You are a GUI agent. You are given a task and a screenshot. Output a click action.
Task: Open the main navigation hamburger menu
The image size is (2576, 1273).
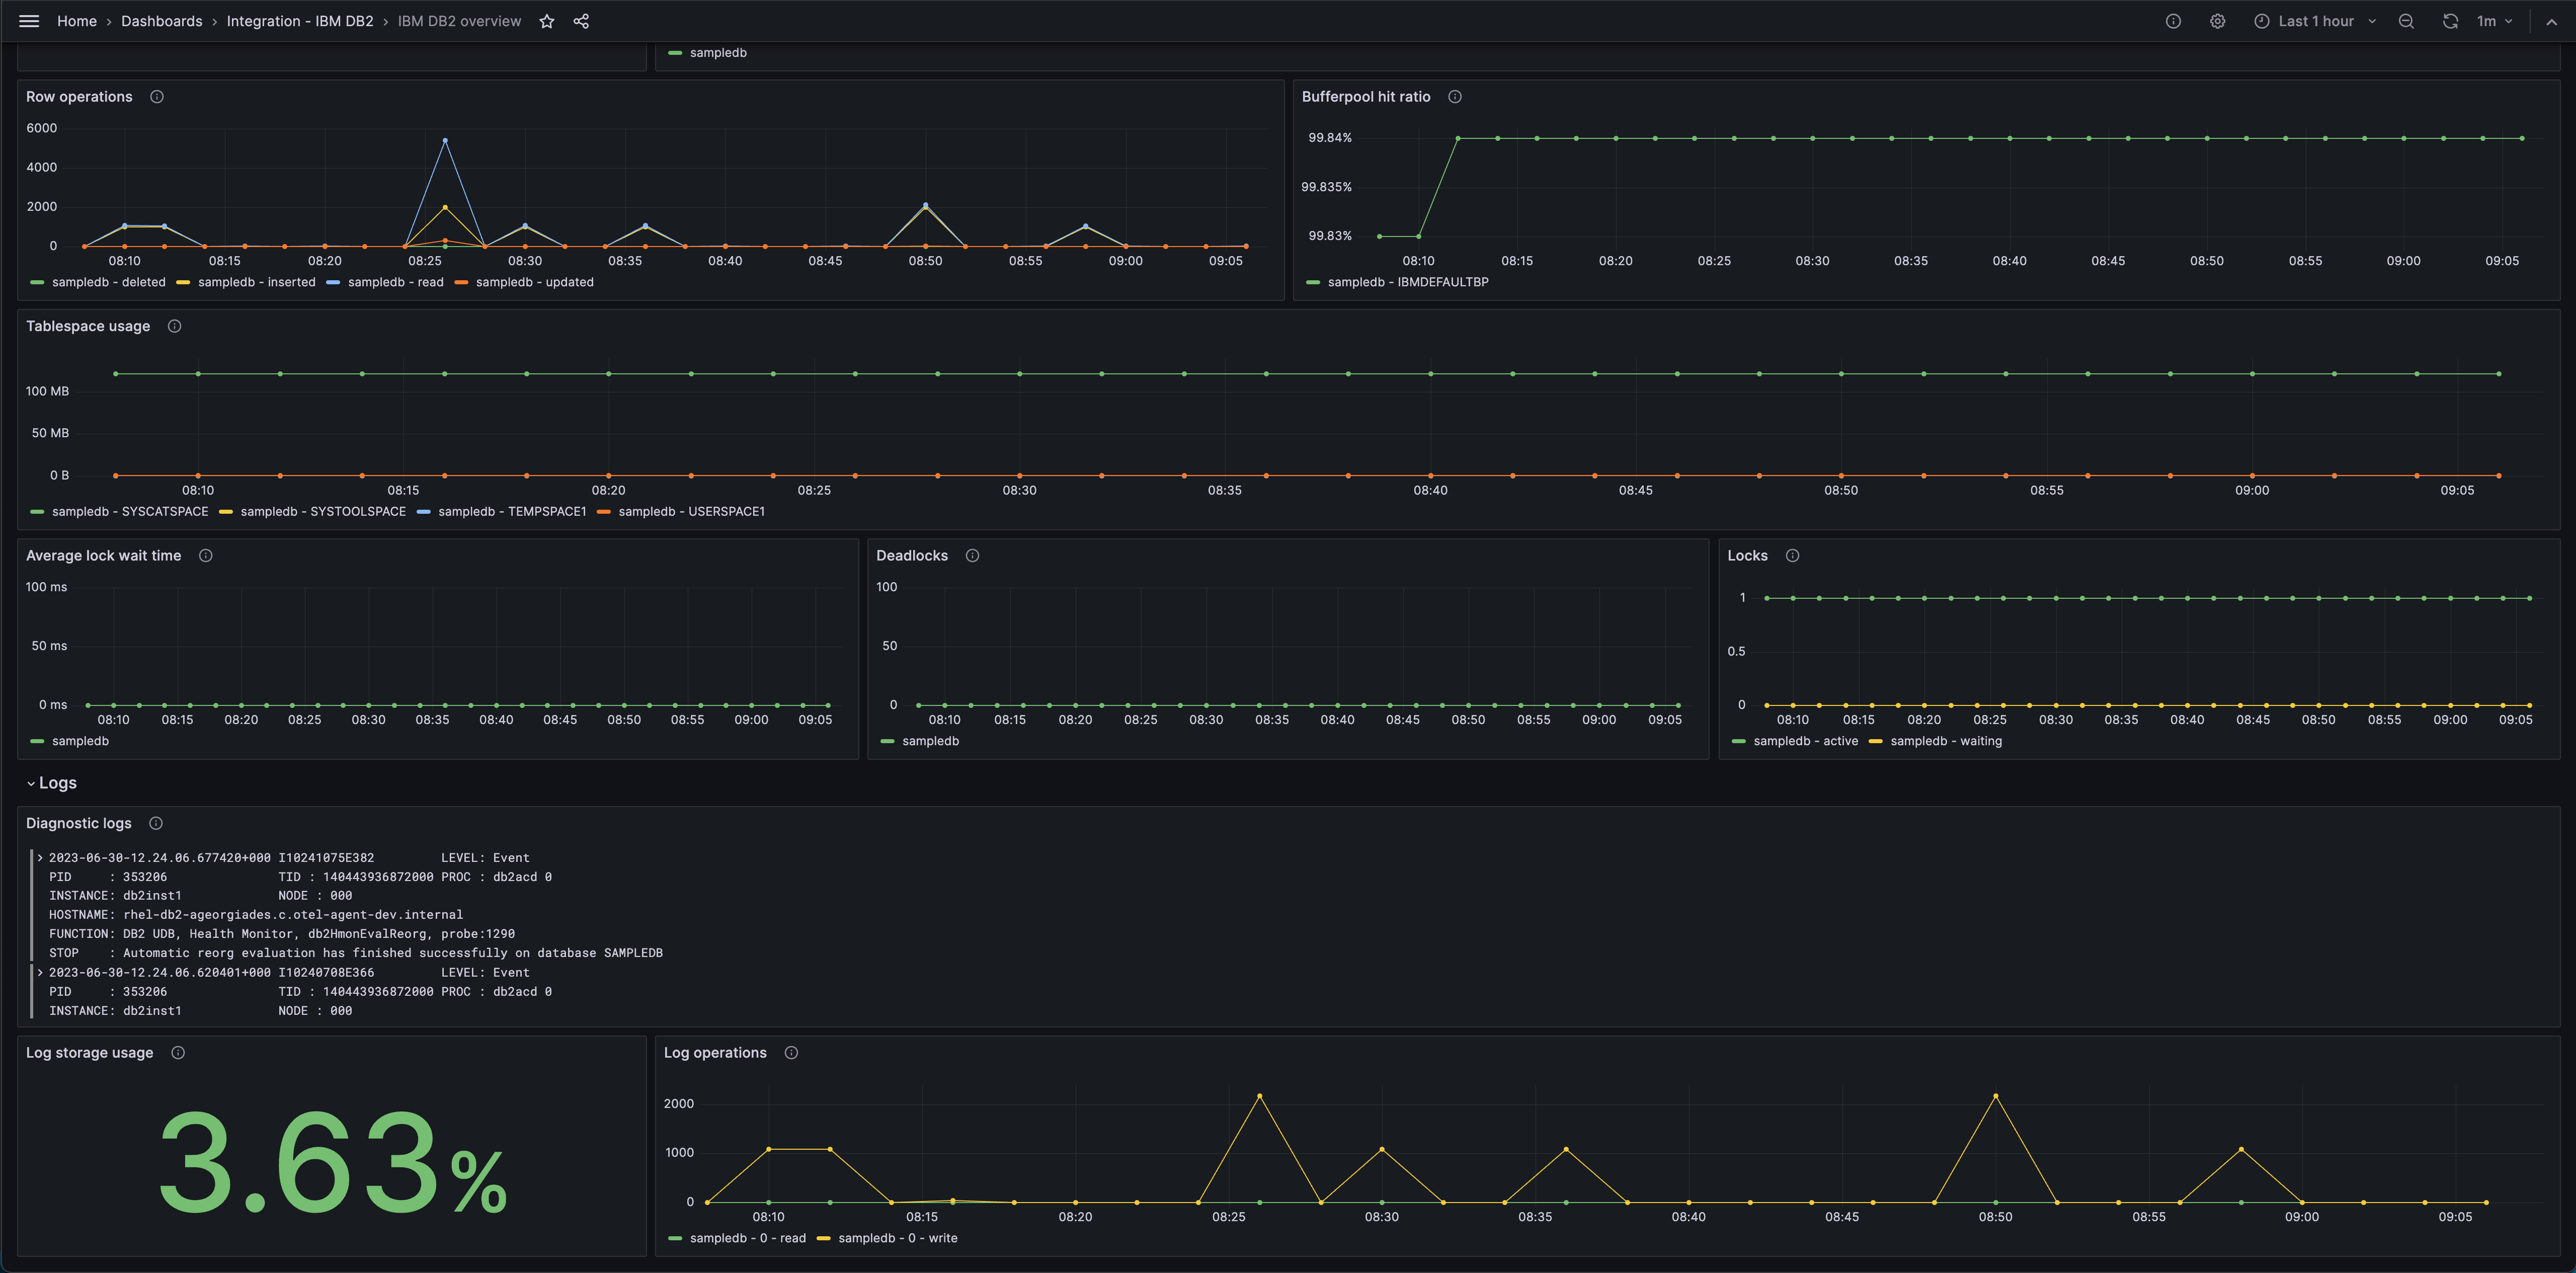28,20
